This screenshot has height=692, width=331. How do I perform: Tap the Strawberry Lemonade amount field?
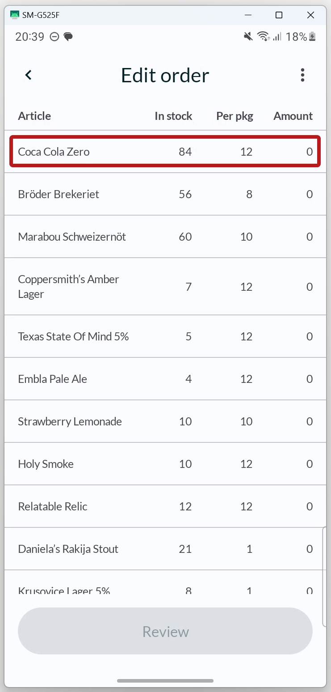[x=309, y=421]
